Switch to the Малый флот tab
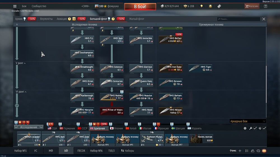 [x=137, y=19]
